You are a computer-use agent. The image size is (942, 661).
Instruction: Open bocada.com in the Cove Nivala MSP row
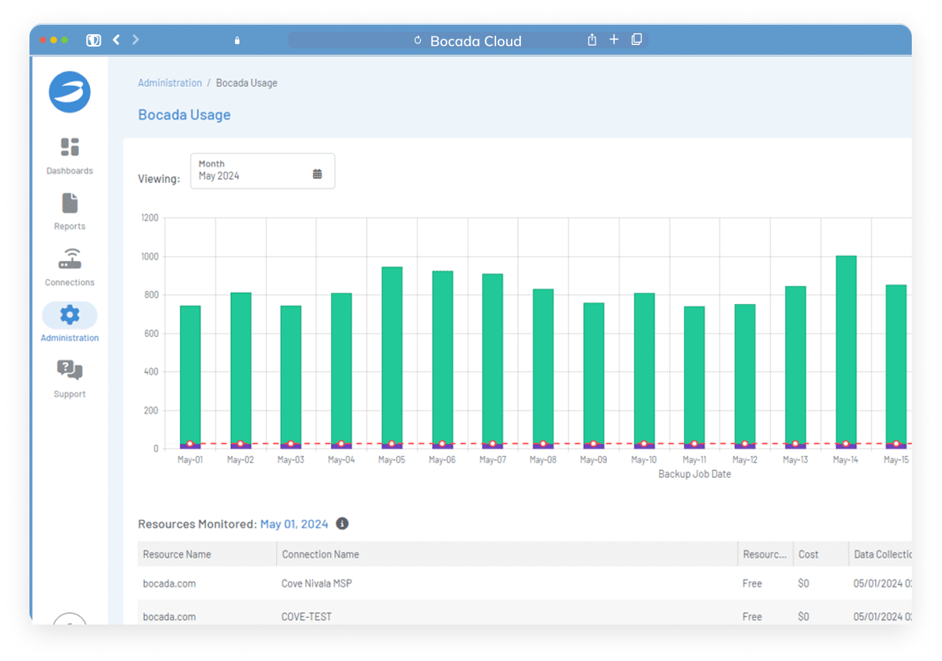click(x=169, y=583)
